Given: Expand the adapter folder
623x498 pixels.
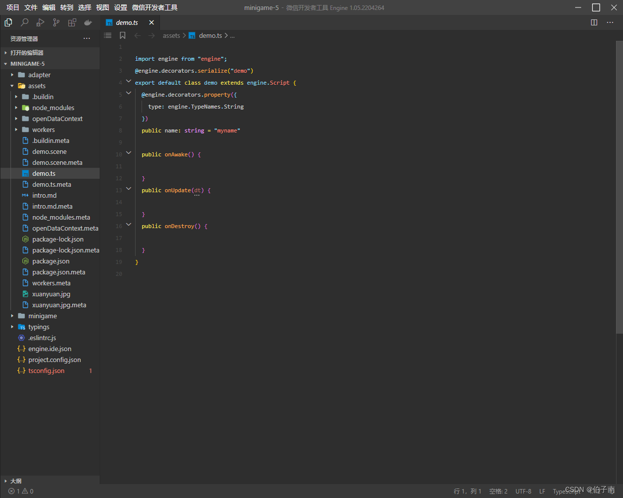Looking at the screenshot, I should pyautogui.click(x=12, y=75).
